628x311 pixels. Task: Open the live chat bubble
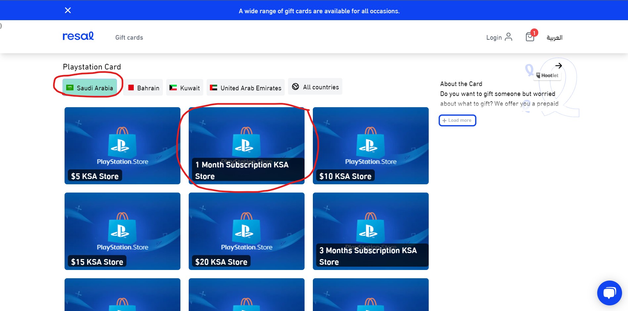pyautogui.click(x=609, y=293)
